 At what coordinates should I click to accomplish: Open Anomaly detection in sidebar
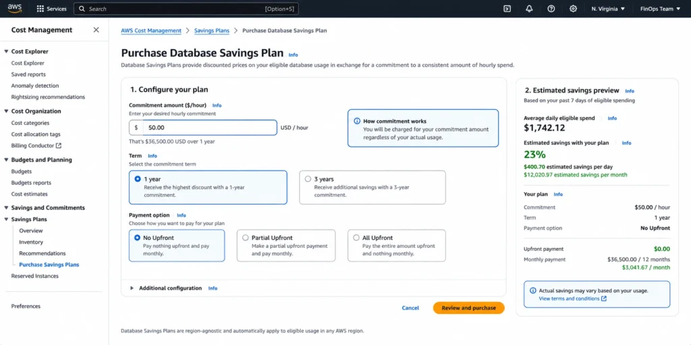(x=35, y=86)
